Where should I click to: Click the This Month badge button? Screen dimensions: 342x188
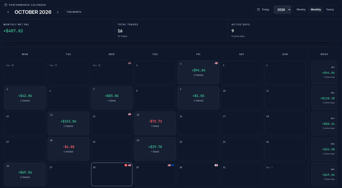pyautogui.click(x=74, y=12)
